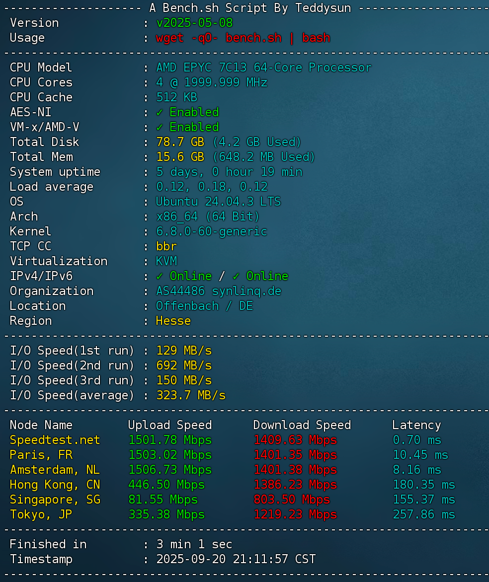Click the timestamp 2025-09-20 21:11:57 CST
This screenshot has width=489, height=582.
click(236, 559)
